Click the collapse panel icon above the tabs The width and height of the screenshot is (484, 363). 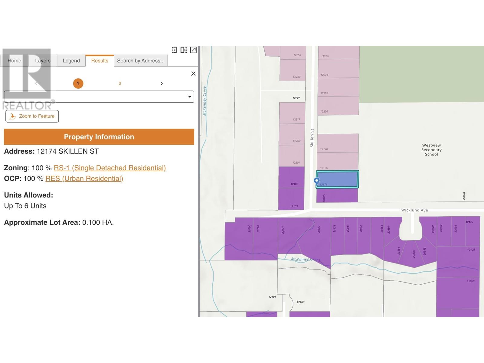click(174, 50)
